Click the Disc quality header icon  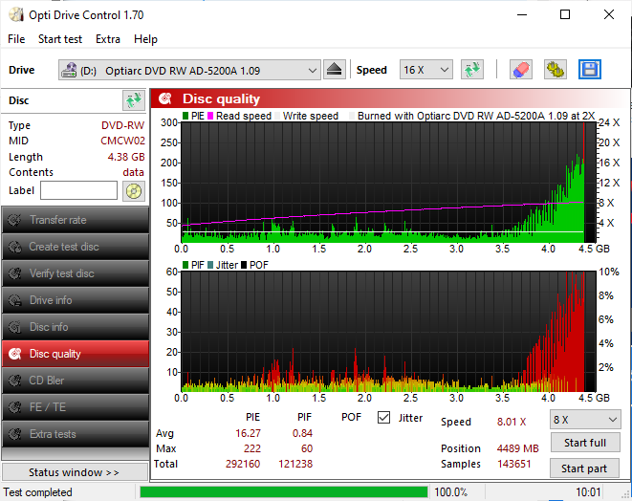click(165, 98)
